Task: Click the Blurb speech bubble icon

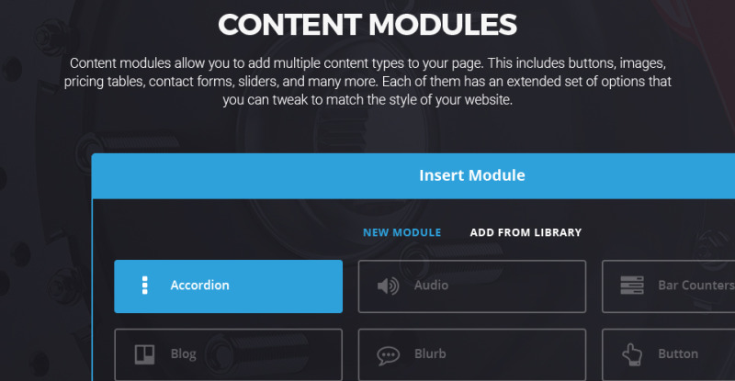Action: [x=388, y=355]
